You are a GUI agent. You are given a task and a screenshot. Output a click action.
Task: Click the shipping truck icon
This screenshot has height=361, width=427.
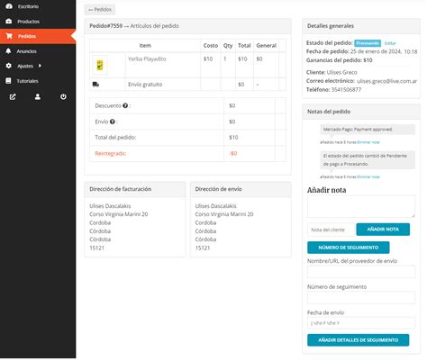95,85
